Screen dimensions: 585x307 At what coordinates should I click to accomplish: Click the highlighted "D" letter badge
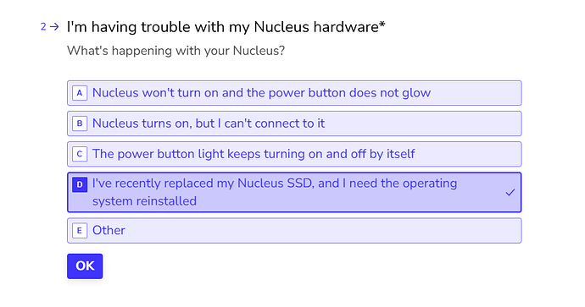click(x=80, y=184)
